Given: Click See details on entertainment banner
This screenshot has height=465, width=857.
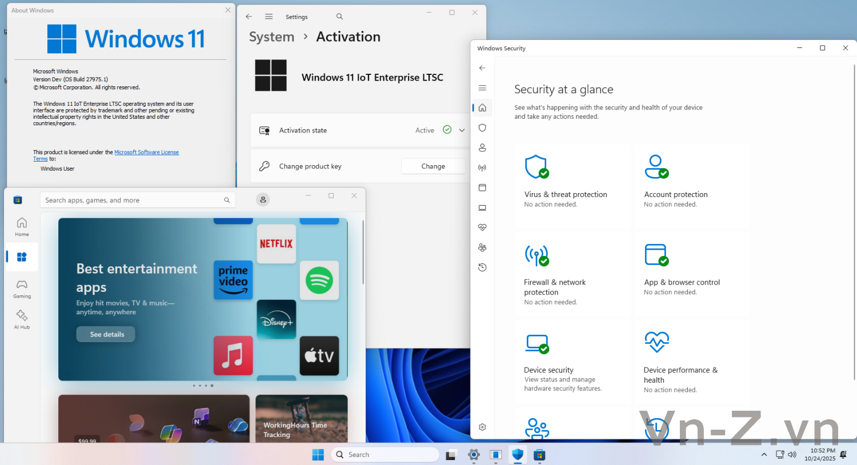Looking at the screenshot, I should [106, 334].
